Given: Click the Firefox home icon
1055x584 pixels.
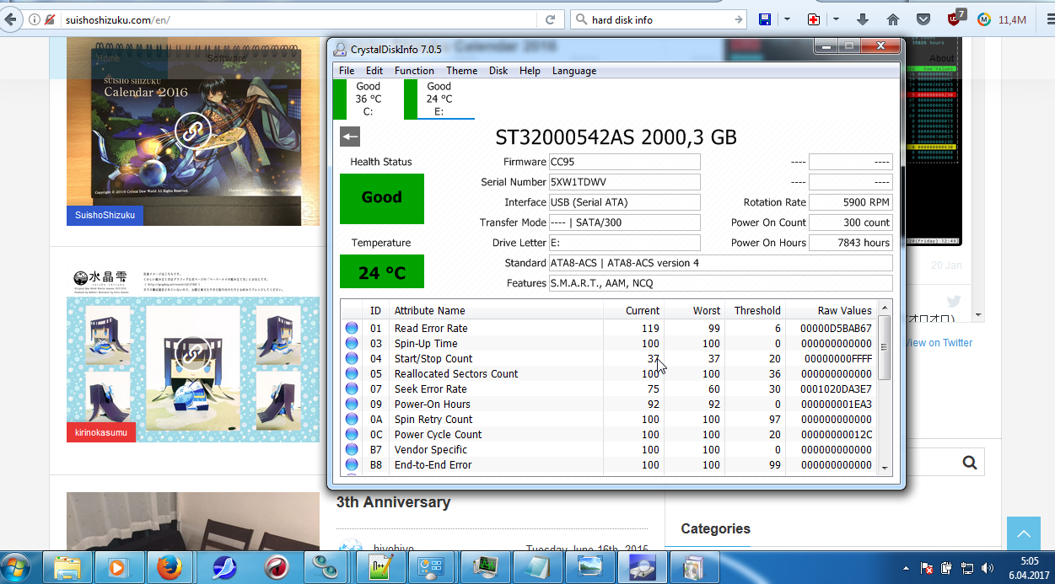Looking at the screenshot, I should pos(892,19).
